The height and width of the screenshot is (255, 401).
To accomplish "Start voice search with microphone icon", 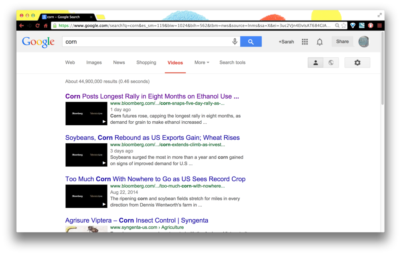I will tap(235, 42).
